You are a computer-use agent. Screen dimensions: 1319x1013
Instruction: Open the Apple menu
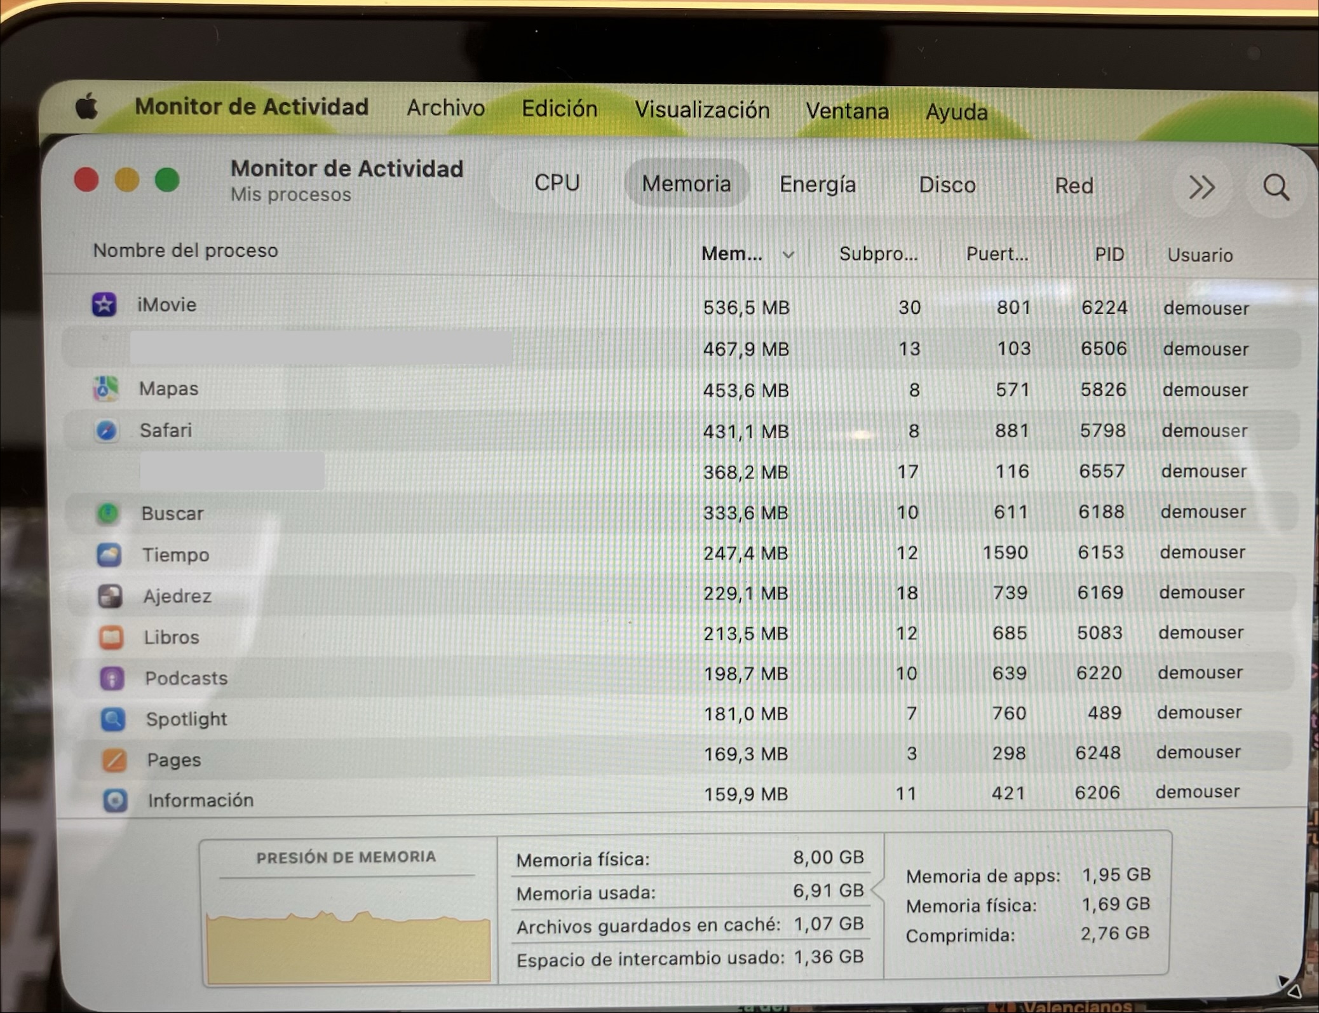tap(87, 105)
